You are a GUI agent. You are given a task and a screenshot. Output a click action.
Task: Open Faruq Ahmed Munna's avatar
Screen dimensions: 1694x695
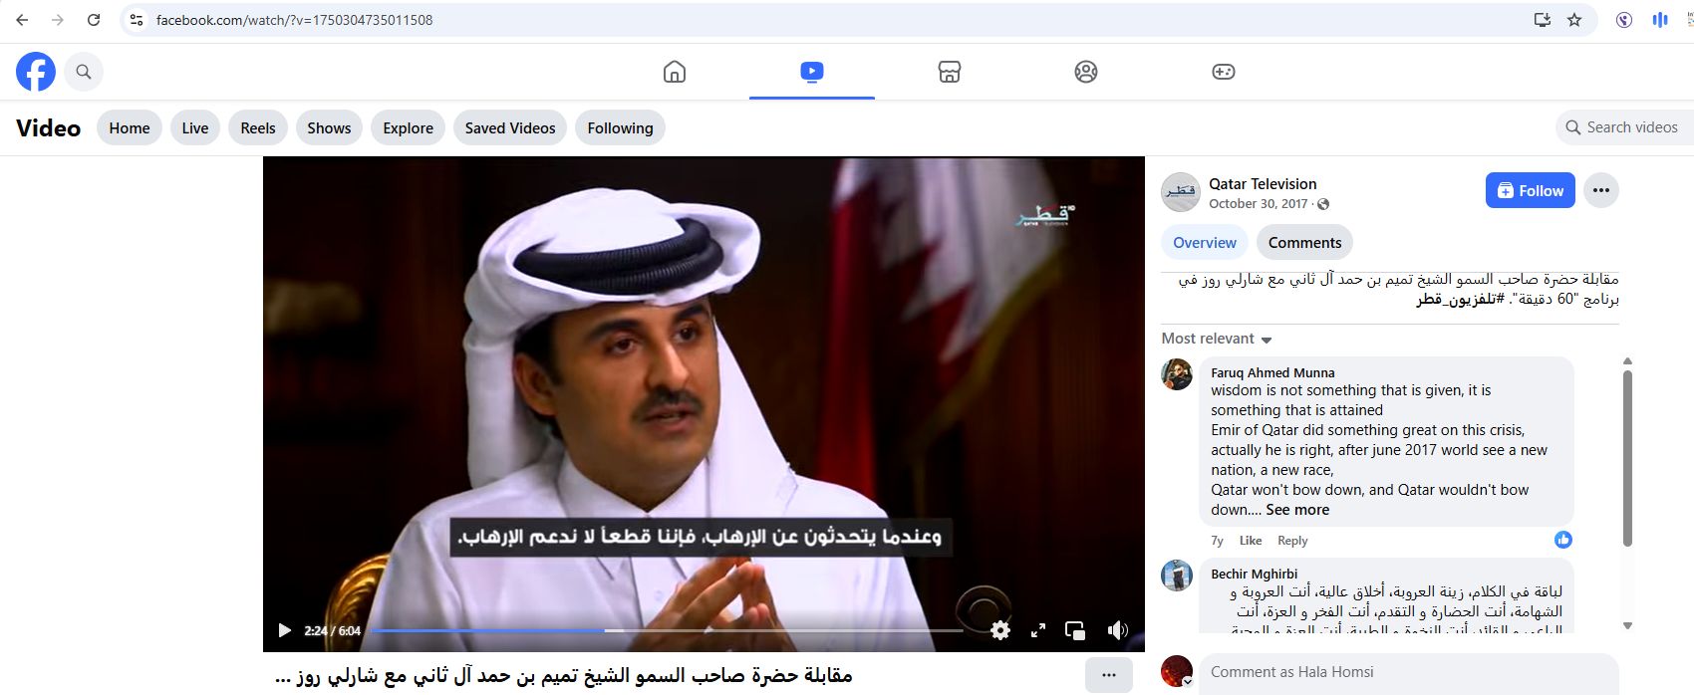point(1177,374)
